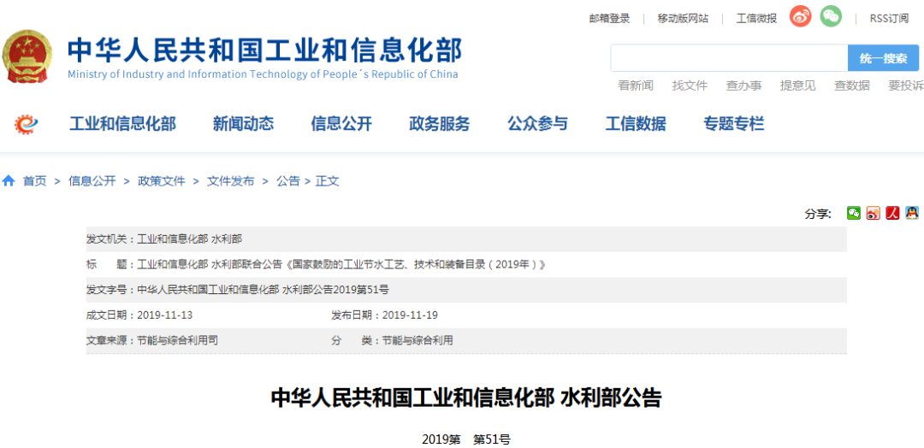Click the home icon in breadcrumb

tap(9, 181)
